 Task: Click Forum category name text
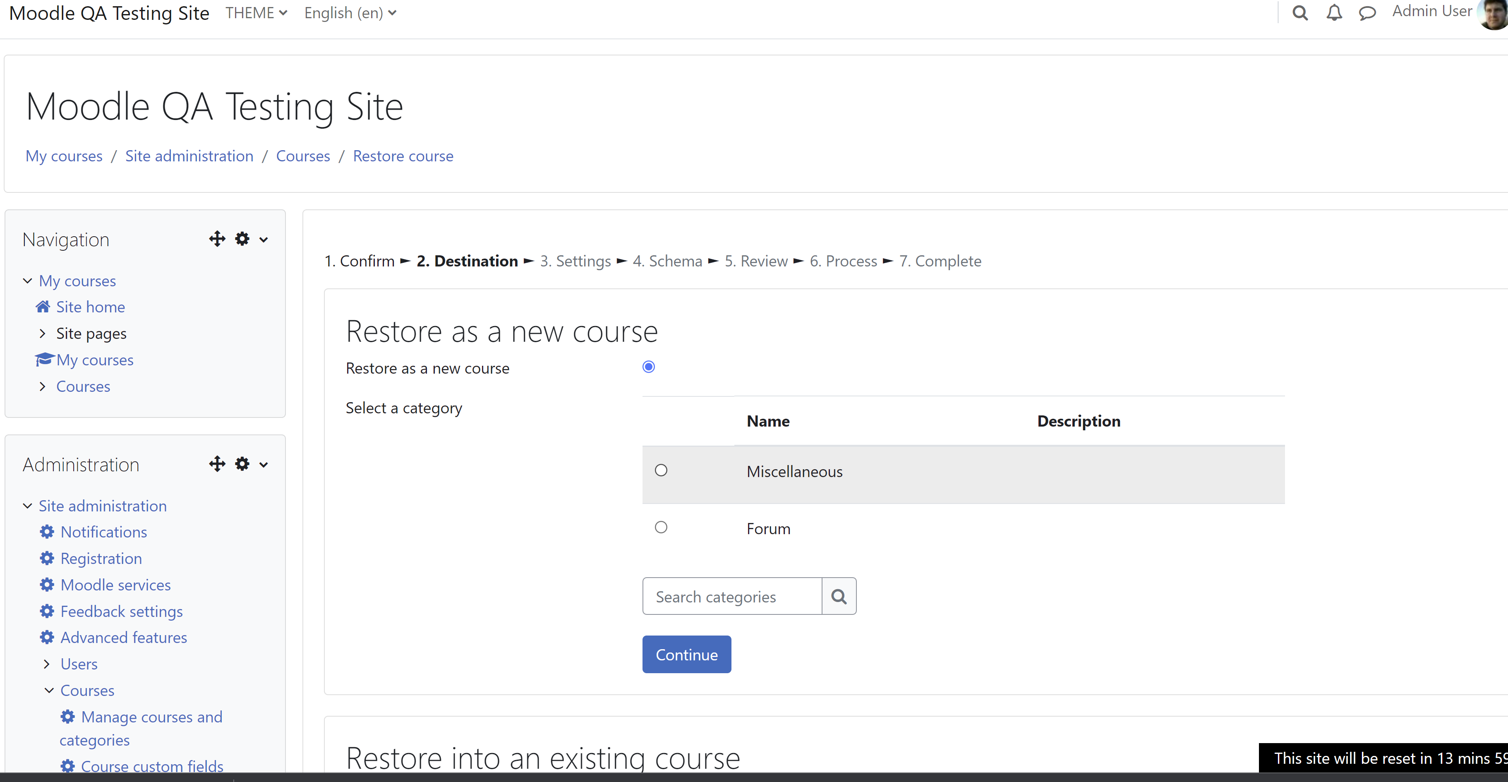pos(768,528)
